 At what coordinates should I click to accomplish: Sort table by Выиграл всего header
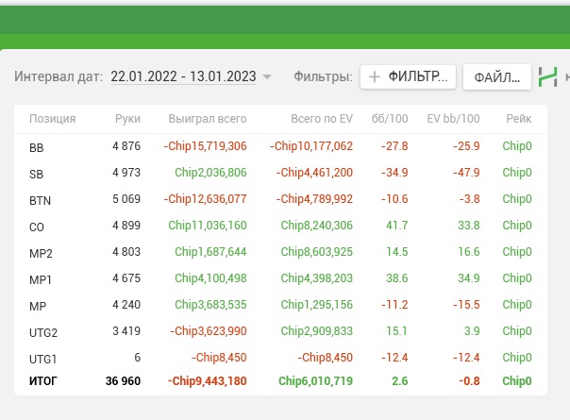pos(208,119)
